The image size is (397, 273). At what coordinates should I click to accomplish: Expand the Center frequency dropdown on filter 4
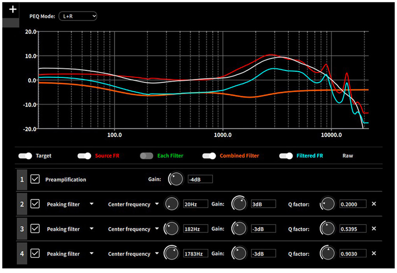coord(157,254)
